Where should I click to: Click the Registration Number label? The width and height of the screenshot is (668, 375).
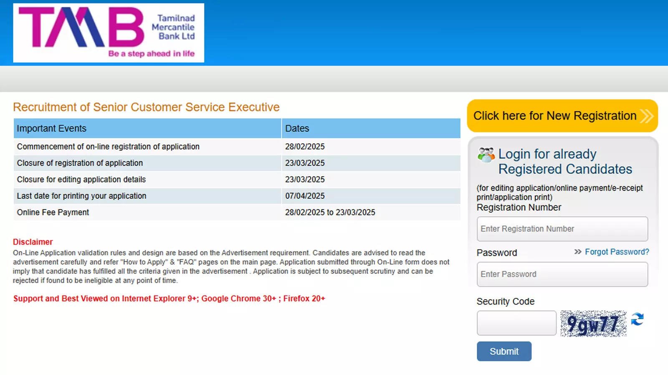[x=519, y=207]
